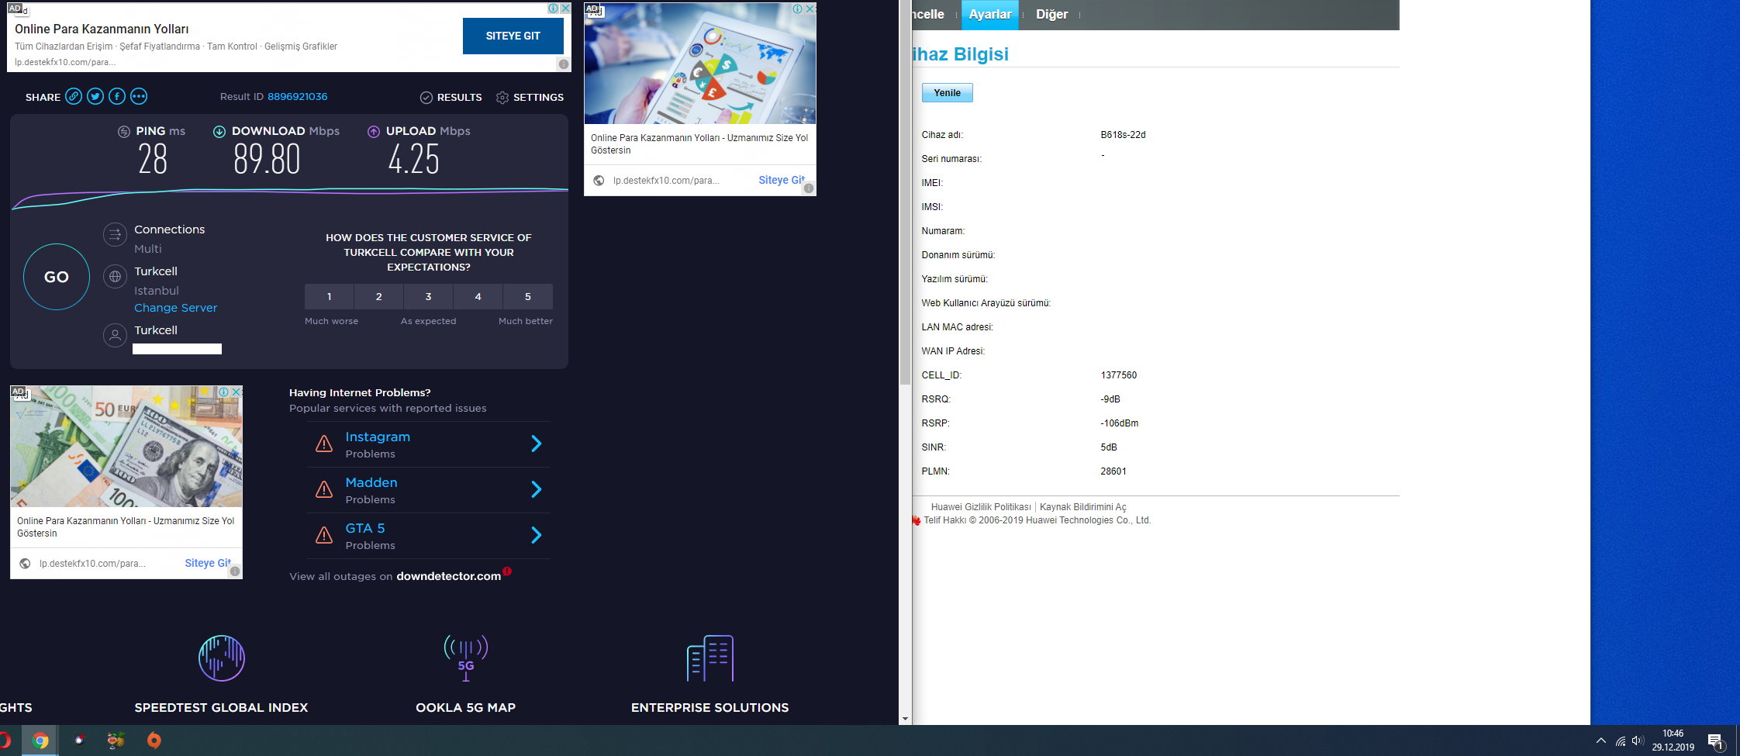Open Result ID 8896921036 link
This screenshot has height=756, width=1740.
pos(297,97)
